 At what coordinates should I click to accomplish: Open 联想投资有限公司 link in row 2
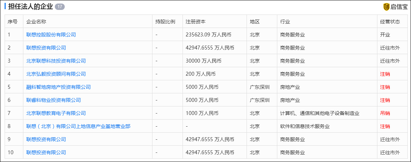(x=46, y=48)
